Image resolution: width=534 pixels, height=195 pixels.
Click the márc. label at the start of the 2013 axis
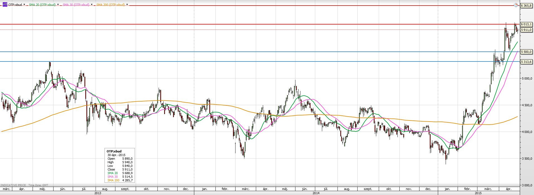6,189
